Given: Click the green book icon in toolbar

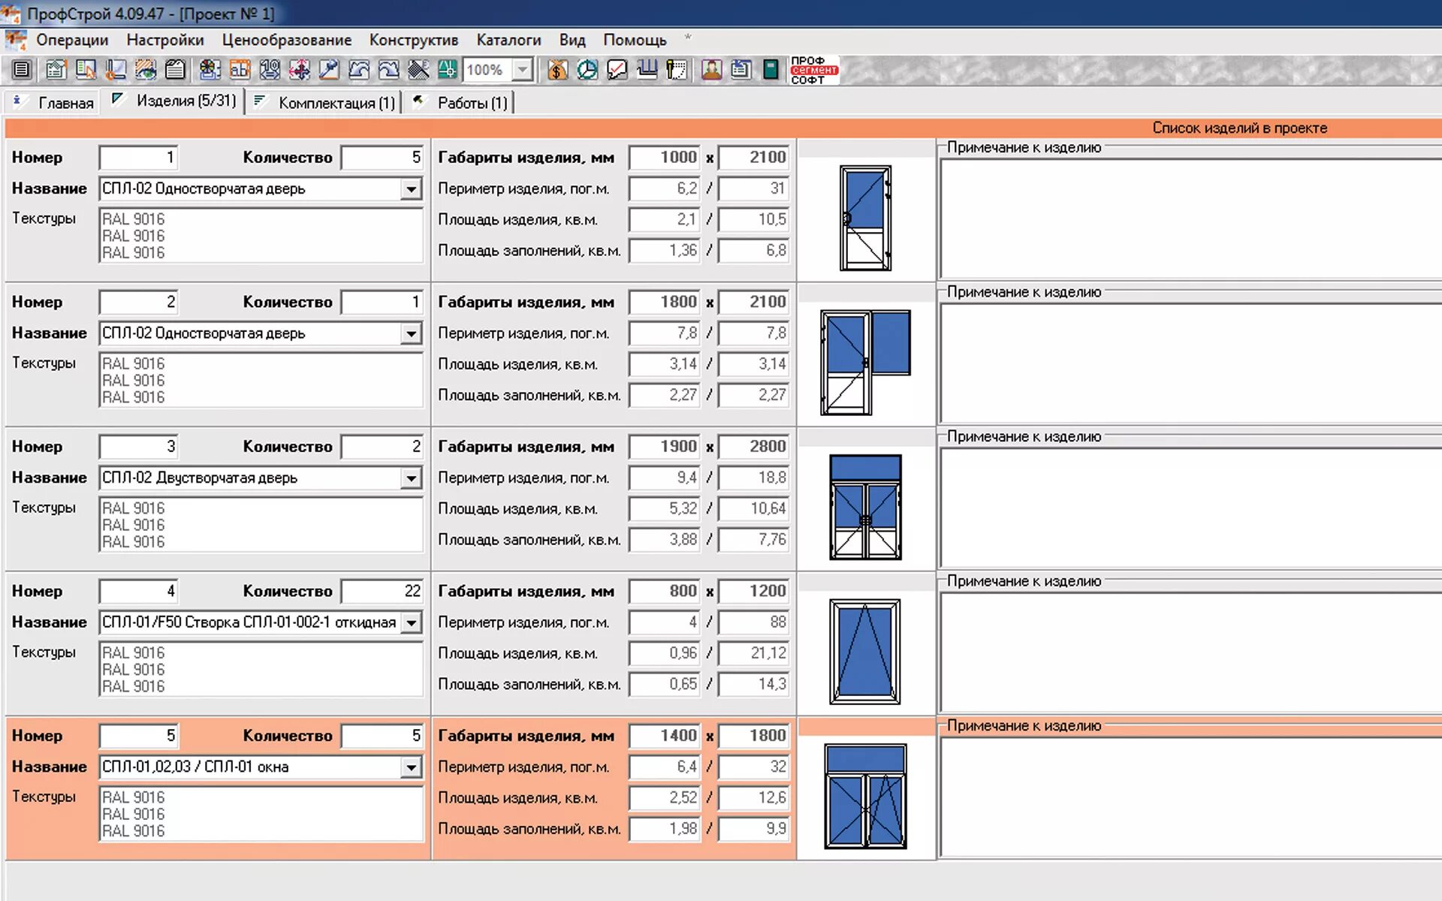Looking at the screenshot, I should pyautogui.click(x=771, y=70).
